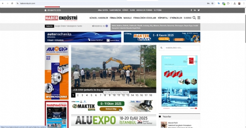Screen dimensions: 246x128
Task: Open browser downloads icon
Action: point(235,3)
